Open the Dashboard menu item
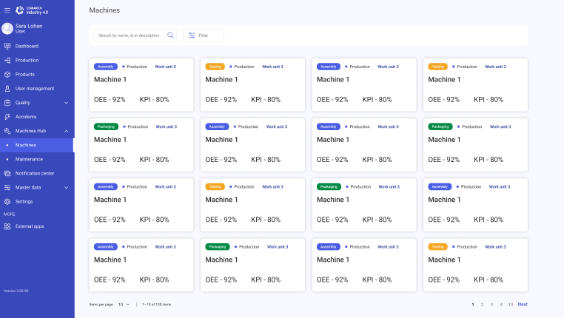Viewport: 564px width, 318px height. pyautogui.click(x=37, y=46)
